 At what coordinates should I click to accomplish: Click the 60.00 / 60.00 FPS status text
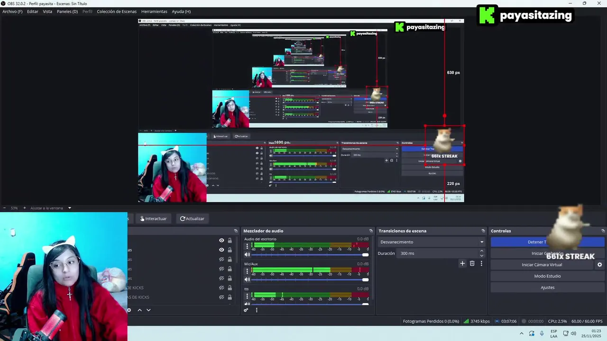click(587, 321)
